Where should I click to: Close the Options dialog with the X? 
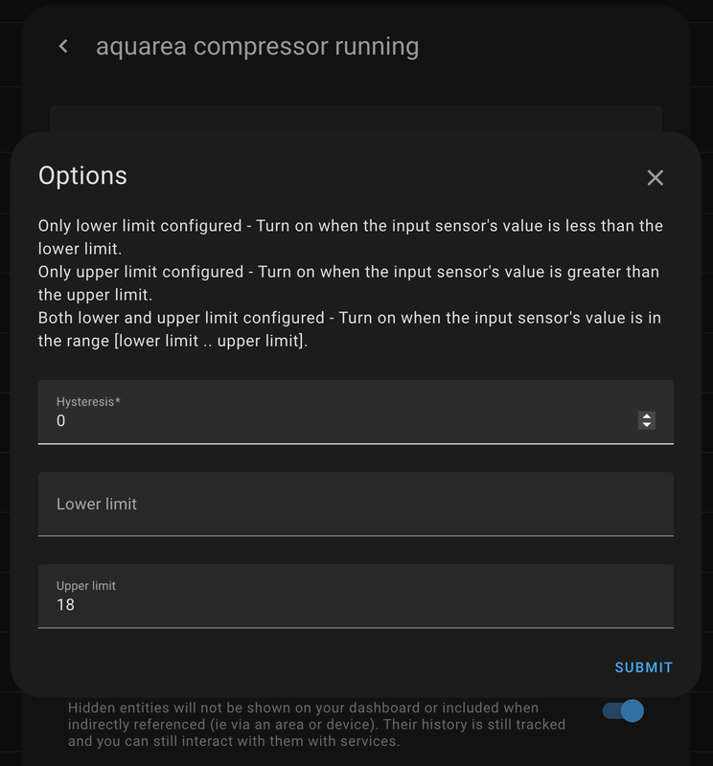coord(655,177)
